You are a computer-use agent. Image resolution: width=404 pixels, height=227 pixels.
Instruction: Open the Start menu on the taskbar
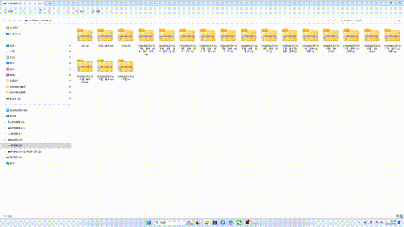(x=149, y=223)
